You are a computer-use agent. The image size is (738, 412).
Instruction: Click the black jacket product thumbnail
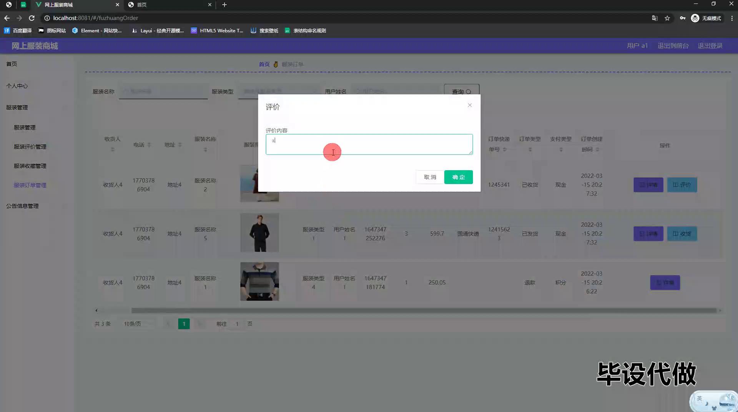pyautogui.click(x=259, y=233)
